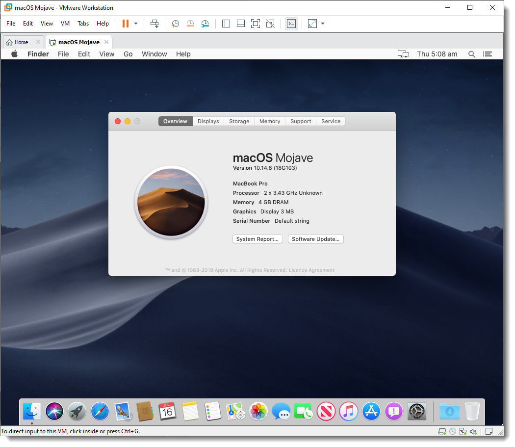
Task: Click the version number 10.14.6 text
Action: click(x=263, y=168)
